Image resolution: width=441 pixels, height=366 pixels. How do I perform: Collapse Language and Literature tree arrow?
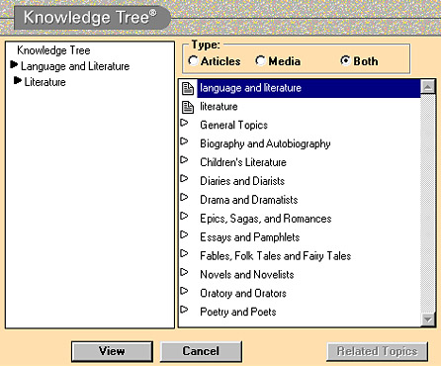point(14,64)
